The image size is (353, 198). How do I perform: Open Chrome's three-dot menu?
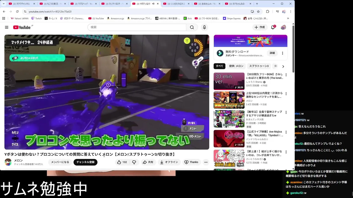(290, 12)
